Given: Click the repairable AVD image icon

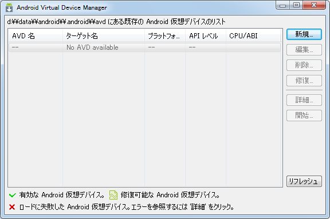Looking at the screenshot, I should click(x=113, y=195).
